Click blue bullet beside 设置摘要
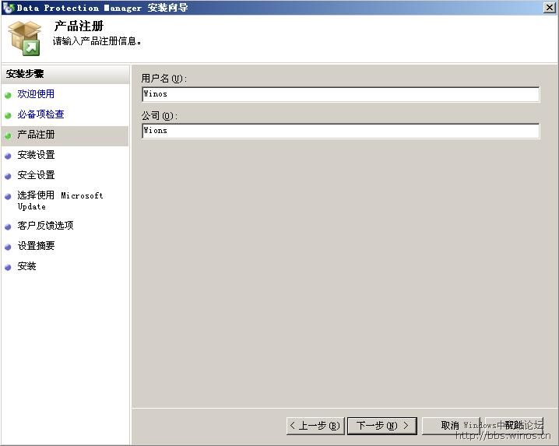The width and height of the screenshot is (559, 446). 9,247
